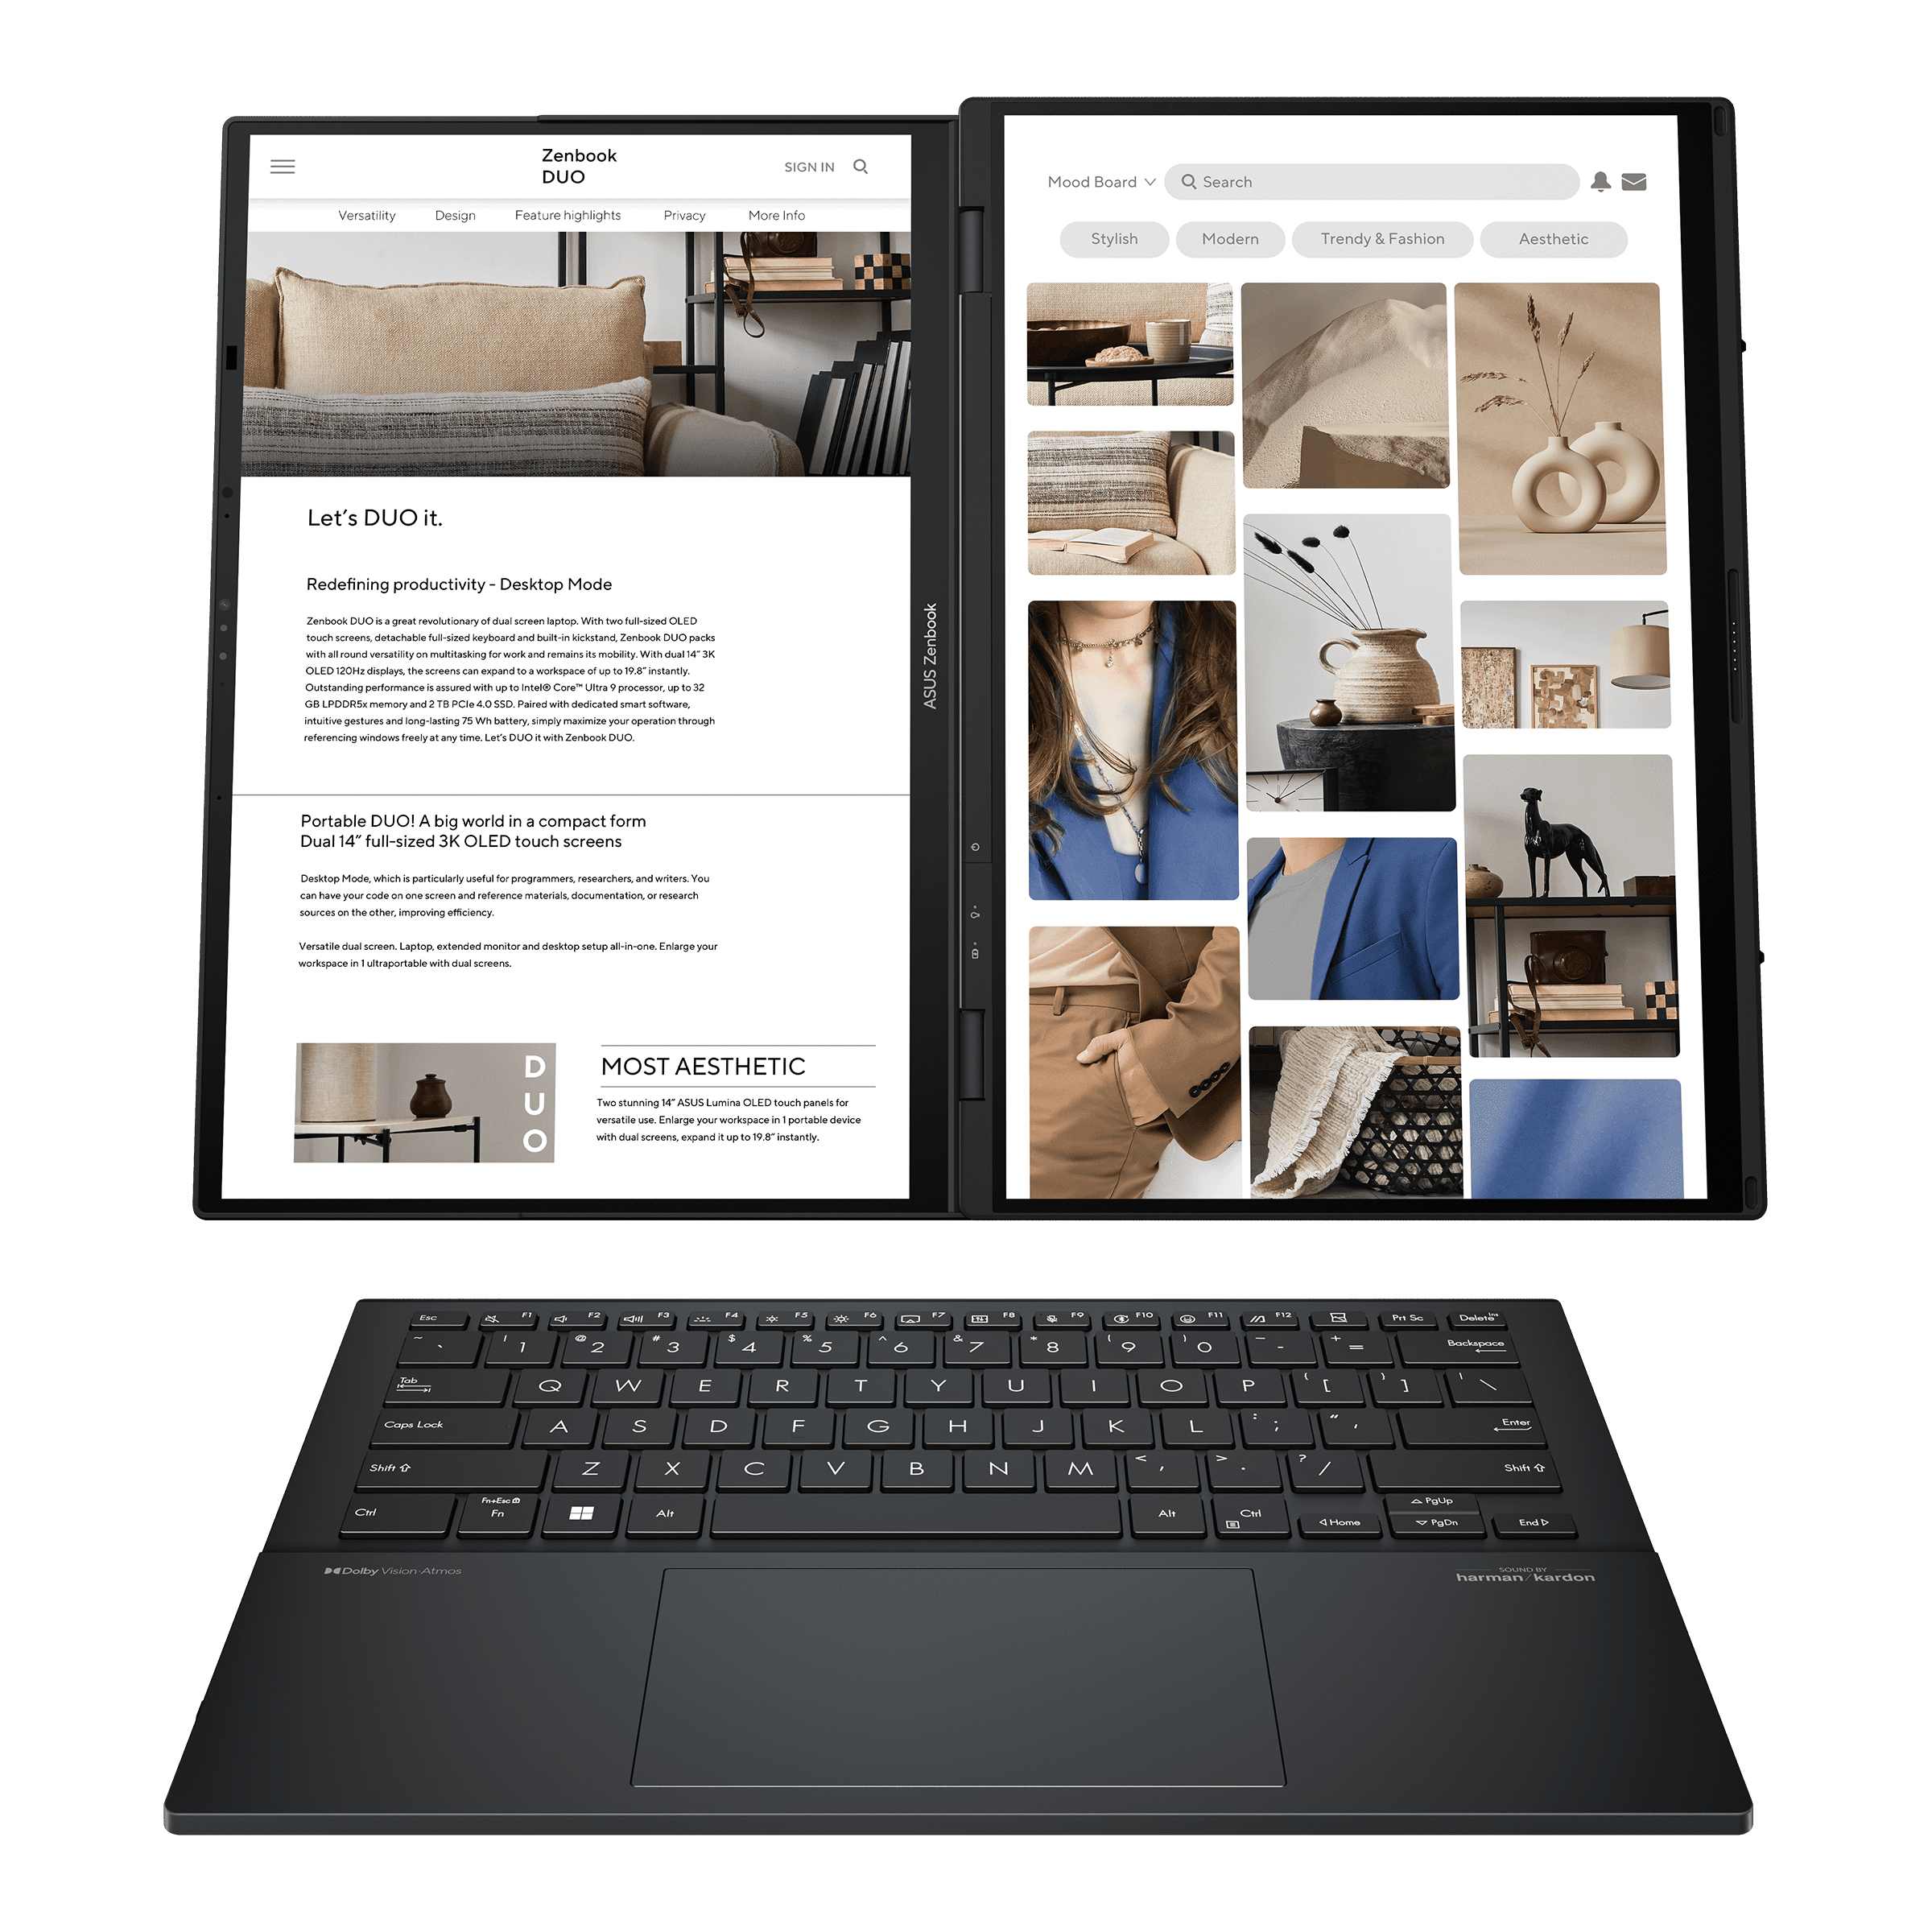Click the Feature highlights menu item
1932x1932 pixels.
click(566, 217)
